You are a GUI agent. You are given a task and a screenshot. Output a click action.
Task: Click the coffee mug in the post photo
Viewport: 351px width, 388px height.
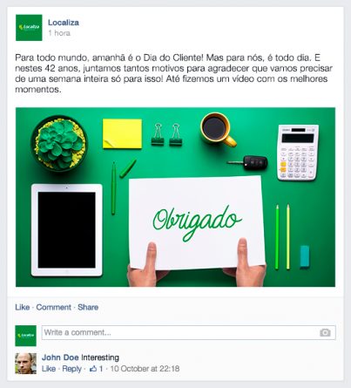(x=218, y=129)
